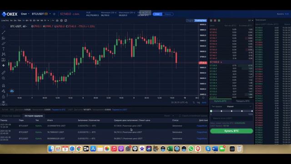Set amount slider to 0 percent
This screenshot has width=291, height=164.
211,111
